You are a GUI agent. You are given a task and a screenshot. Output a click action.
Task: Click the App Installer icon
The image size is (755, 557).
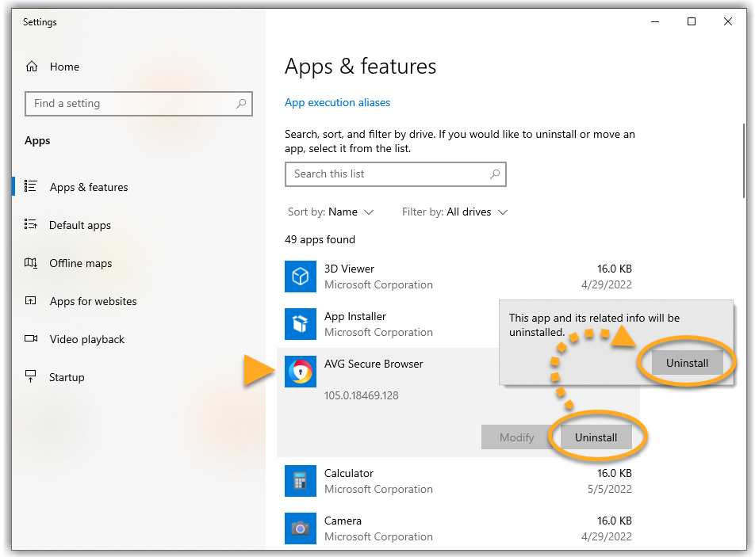301,324
